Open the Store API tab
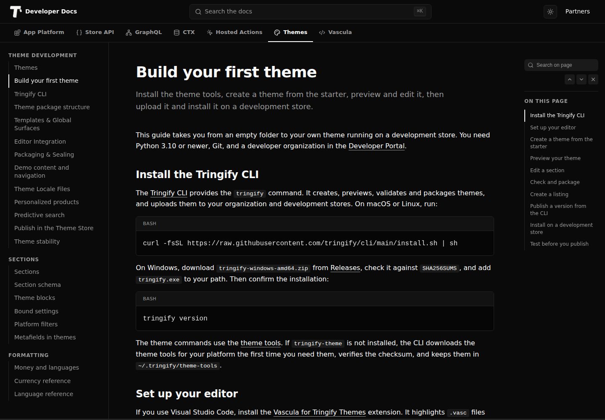The width and height of the screenshot is (605, 420). (x=95, y=32)
